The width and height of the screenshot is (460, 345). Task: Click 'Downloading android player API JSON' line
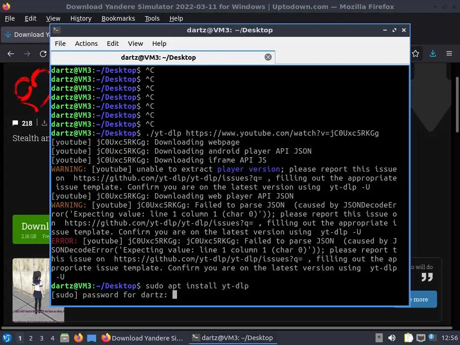(x=181, y=151)
